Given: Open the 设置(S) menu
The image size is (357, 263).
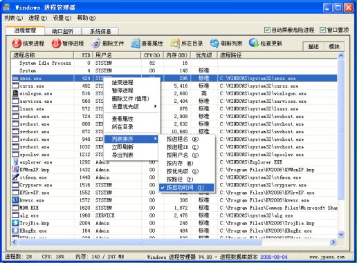Looking at the screenshot, I should [62, 18].
